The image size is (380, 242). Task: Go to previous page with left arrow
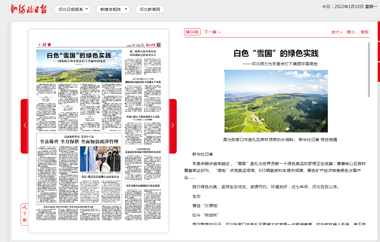25,125
